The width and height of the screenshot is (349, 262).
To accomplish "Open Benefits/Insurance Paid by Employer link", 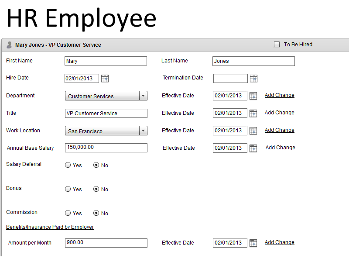I will coord(50,227).
